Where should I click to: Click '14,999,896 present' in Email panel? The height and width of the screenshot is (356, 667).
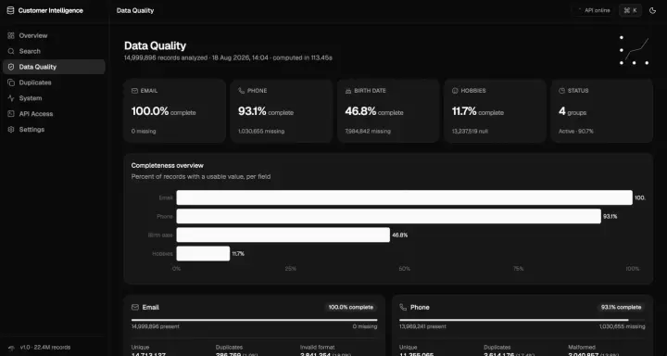(x=156, y=326)
